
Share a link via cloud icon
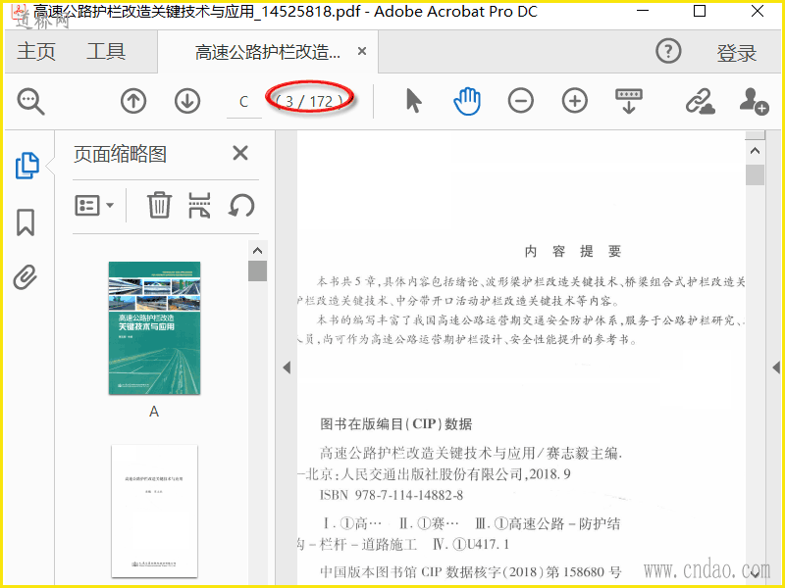(x=700, y=101)
